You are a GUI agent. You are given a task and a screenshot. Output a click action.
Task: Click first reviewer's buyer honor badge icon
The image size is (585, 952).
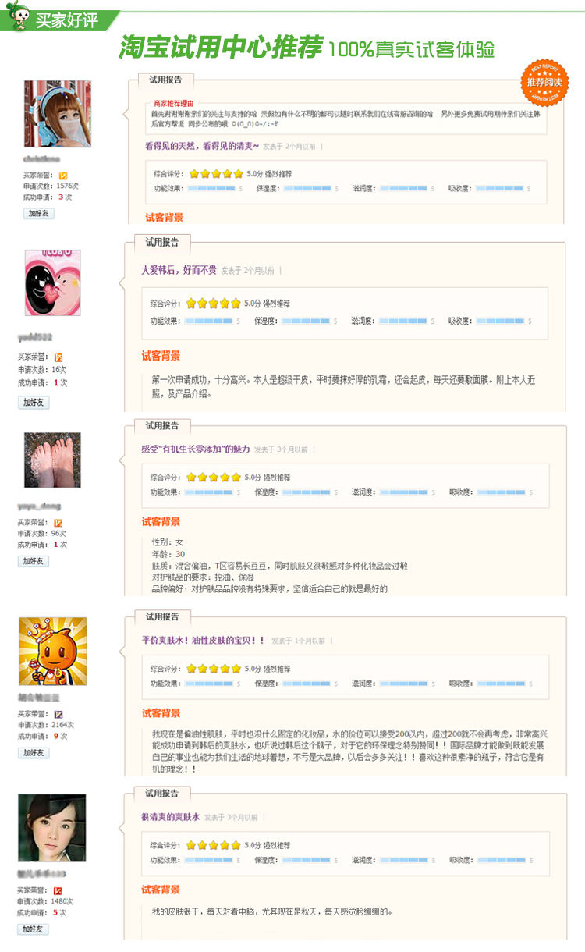click(x=63, y=176)
